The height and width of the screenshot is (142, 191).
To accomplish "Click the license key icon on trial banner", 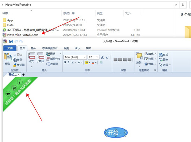I will 8,94.
